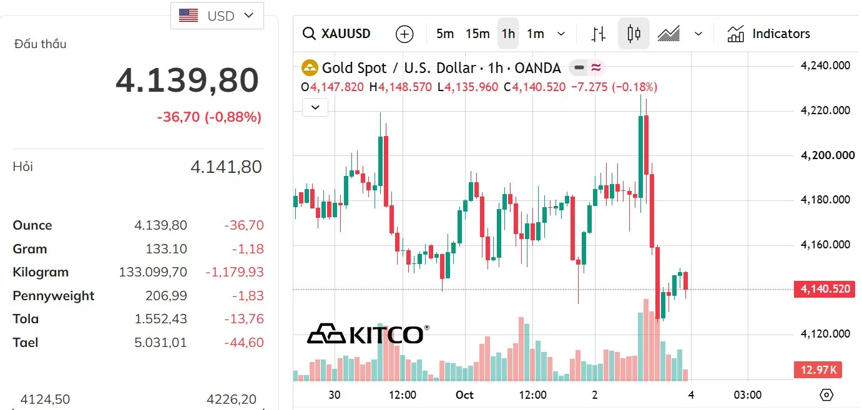Viewport: 862px width, 410px height.
Task: Open the XAUUSD symbol search
Action: coord(336,34)
